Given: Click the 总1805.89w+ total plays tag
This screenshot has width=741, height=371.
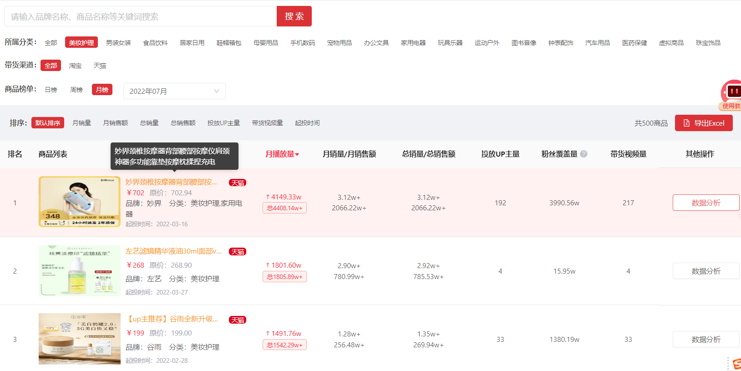Looking at the screenshot, I should pos(284,277).
